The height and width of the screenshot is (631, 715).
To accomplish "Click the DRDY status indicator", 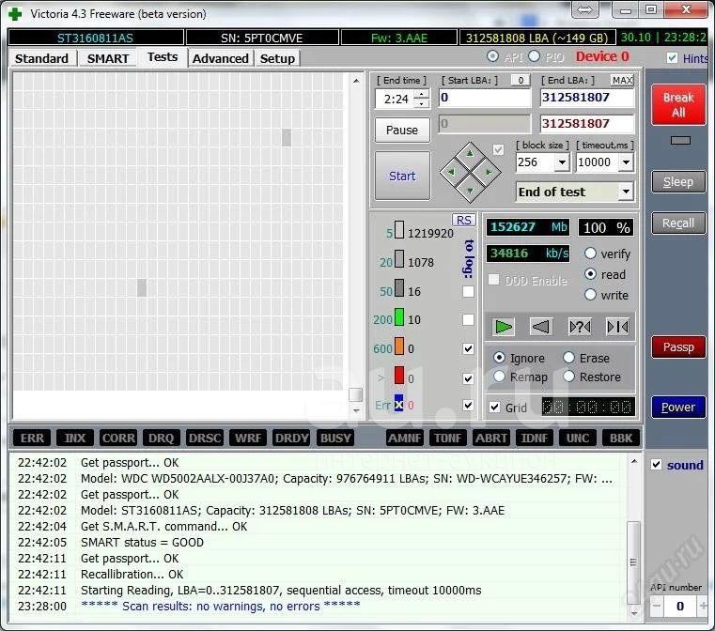I will (x=291, y=438).
